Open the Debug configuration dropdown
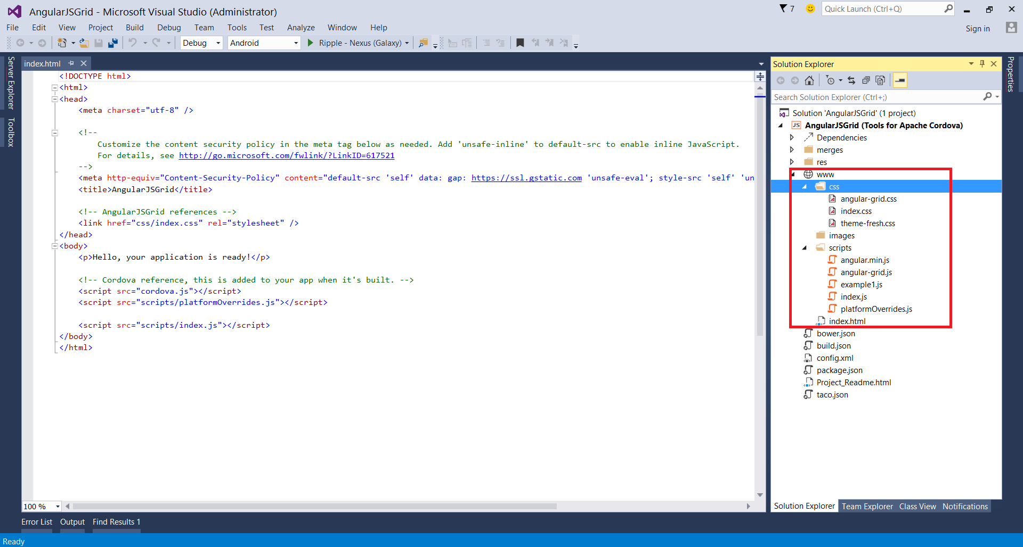 pyautogui.click(x=218, y=43)
